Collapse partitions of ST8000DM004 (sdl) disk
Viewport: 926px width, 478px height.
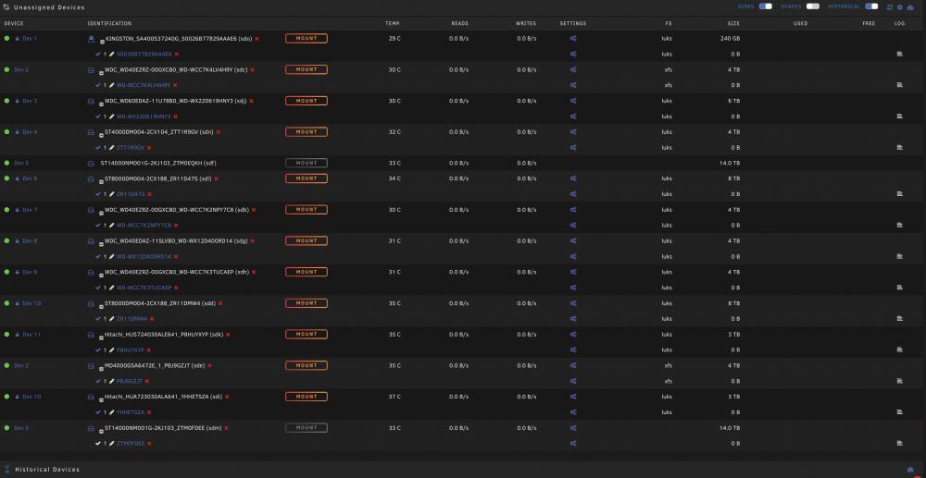(102, 182)
